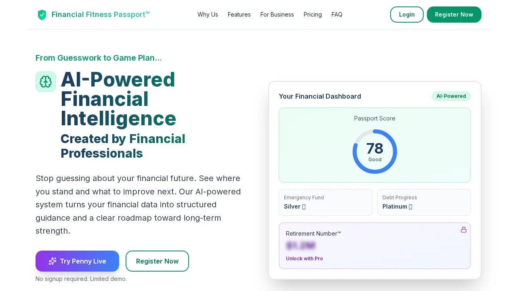Select For Business in the navigation

[x=277, y=15]
